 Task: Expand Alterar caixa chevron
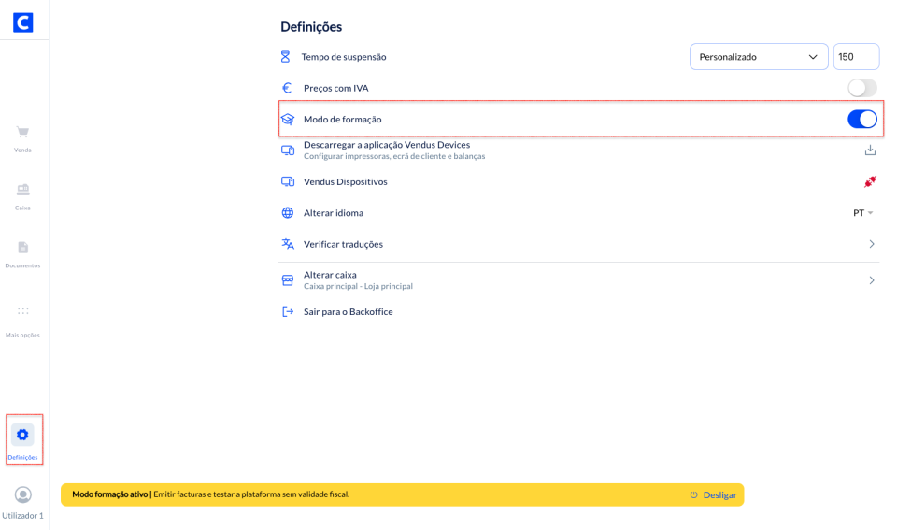pyautogui.click(x=871, y=280)
